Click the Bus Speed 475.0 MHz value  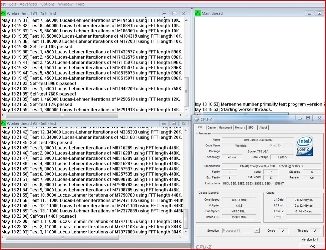pos(239,211)
